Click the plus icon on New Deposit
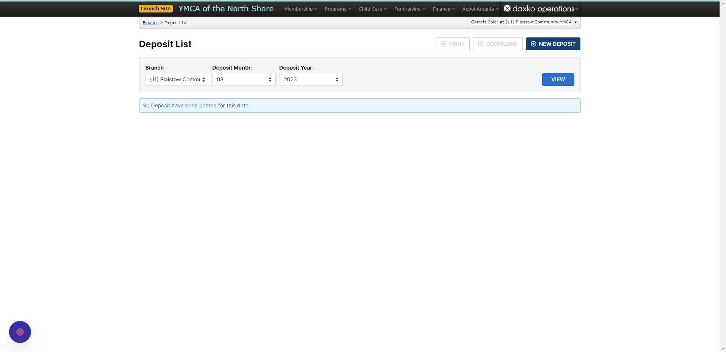The height and width of the screenshot is (352, 726). click(534, 43)
